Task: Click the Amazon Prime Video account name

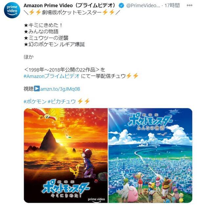Action: point(70,6)
